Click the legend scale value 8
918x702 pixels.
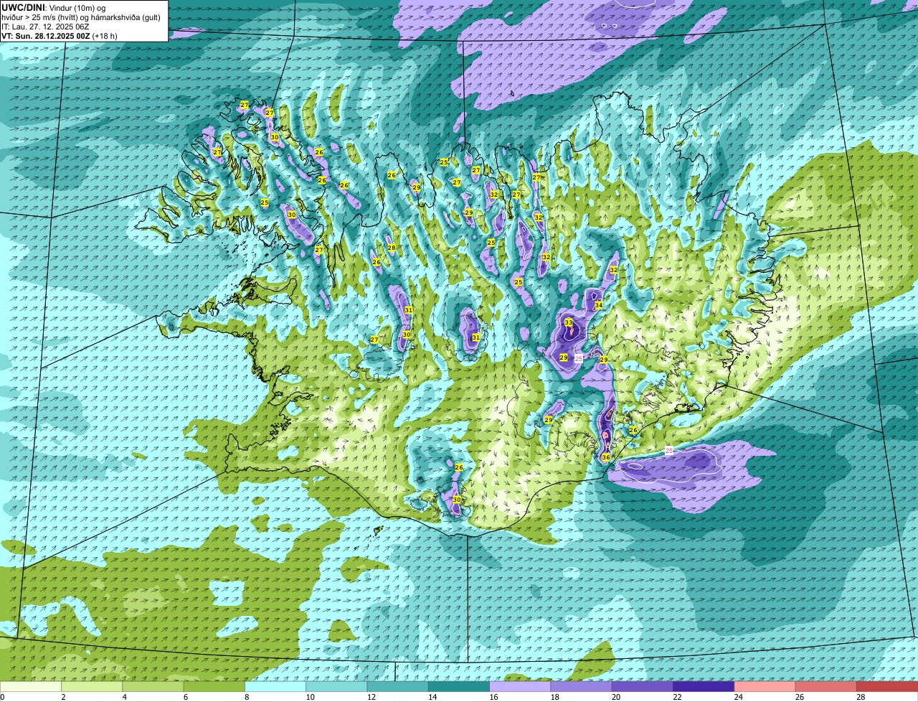point(247,697)
